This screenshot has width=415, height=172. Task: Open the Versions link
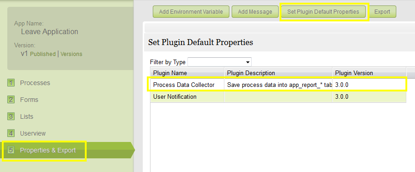(72, 54)
